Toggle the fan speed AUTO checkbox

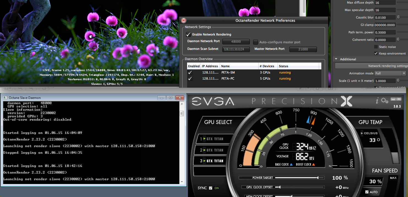[x=367, y=192]
